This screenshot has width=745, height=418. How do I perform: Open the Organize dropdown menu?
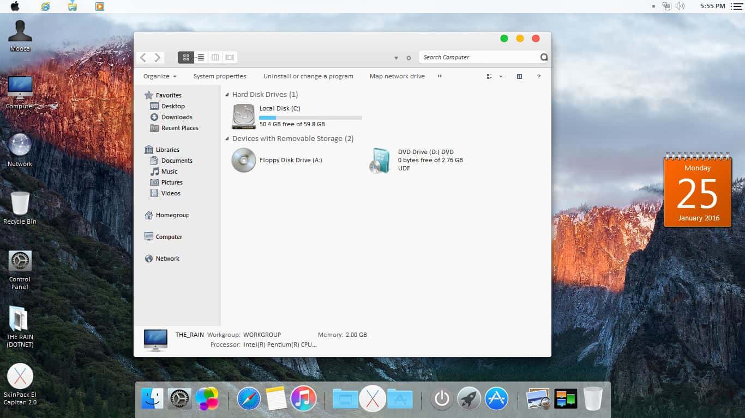pos(159,76)
